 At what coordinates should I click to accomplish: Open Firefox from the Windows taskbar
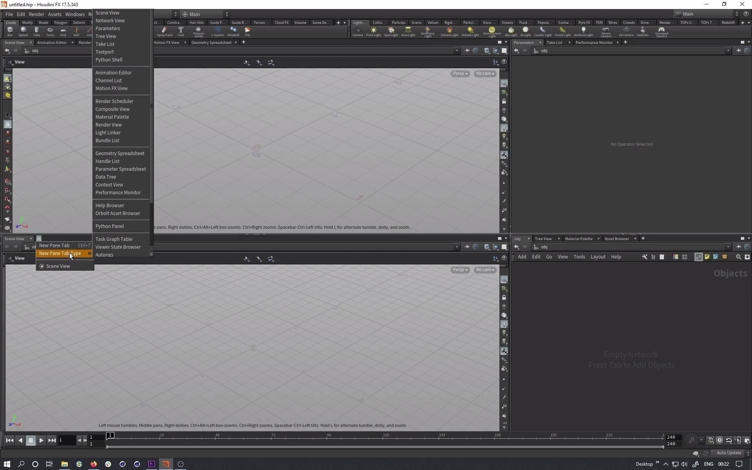pos(94,464)
